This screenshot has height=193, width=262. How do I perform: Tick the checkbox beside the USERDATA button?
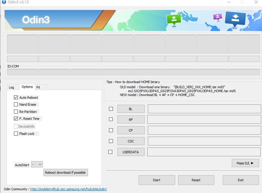point(110,152)
